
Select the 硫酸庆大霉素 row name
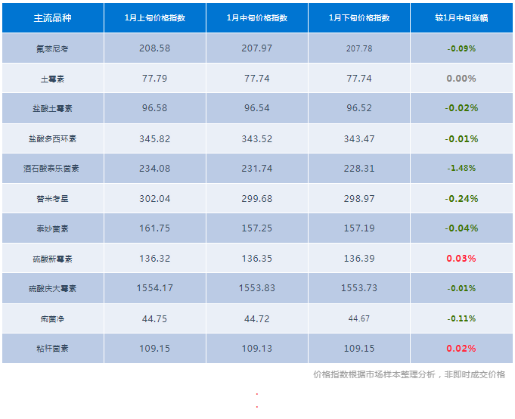[52, 289]
